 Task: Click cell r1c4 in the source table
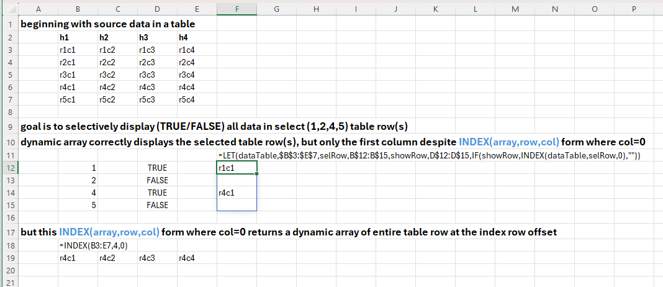tap(197, 50)
